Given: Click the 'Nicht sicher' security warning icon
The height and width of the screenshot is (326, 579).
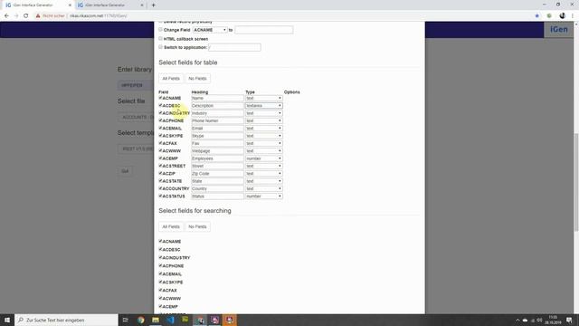Looking at the screenshot, I should (x=38, y=16).
